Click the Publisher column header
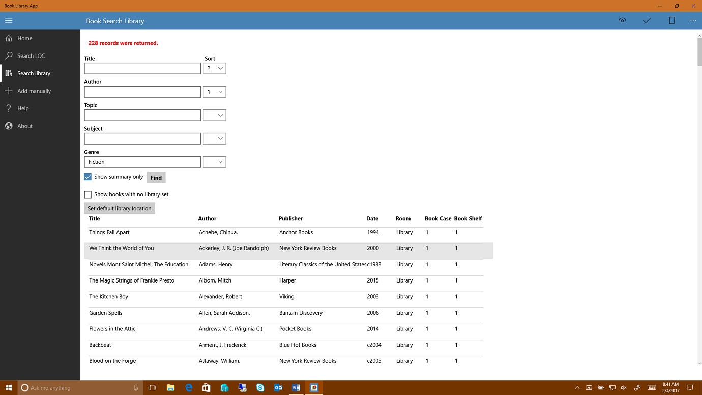The height and width of the screenshot is (395, 702). pos(290,219)
